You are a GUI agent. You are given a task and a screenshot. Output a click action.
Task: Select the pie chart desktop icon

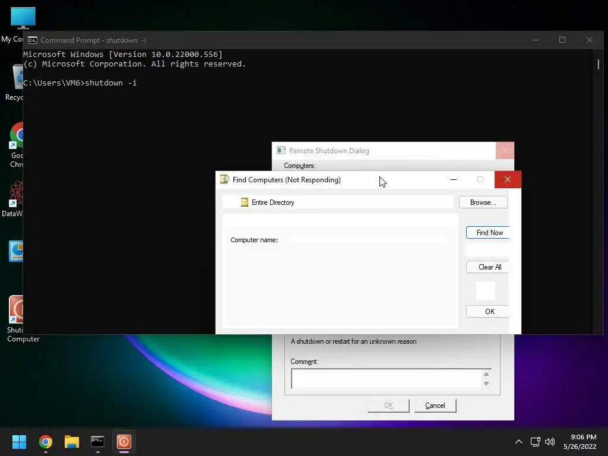click(x=16, y=251)
